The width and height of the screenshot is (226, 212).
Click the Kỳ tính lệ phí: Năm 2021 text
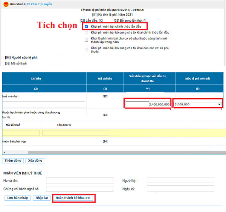pos(112,15)
